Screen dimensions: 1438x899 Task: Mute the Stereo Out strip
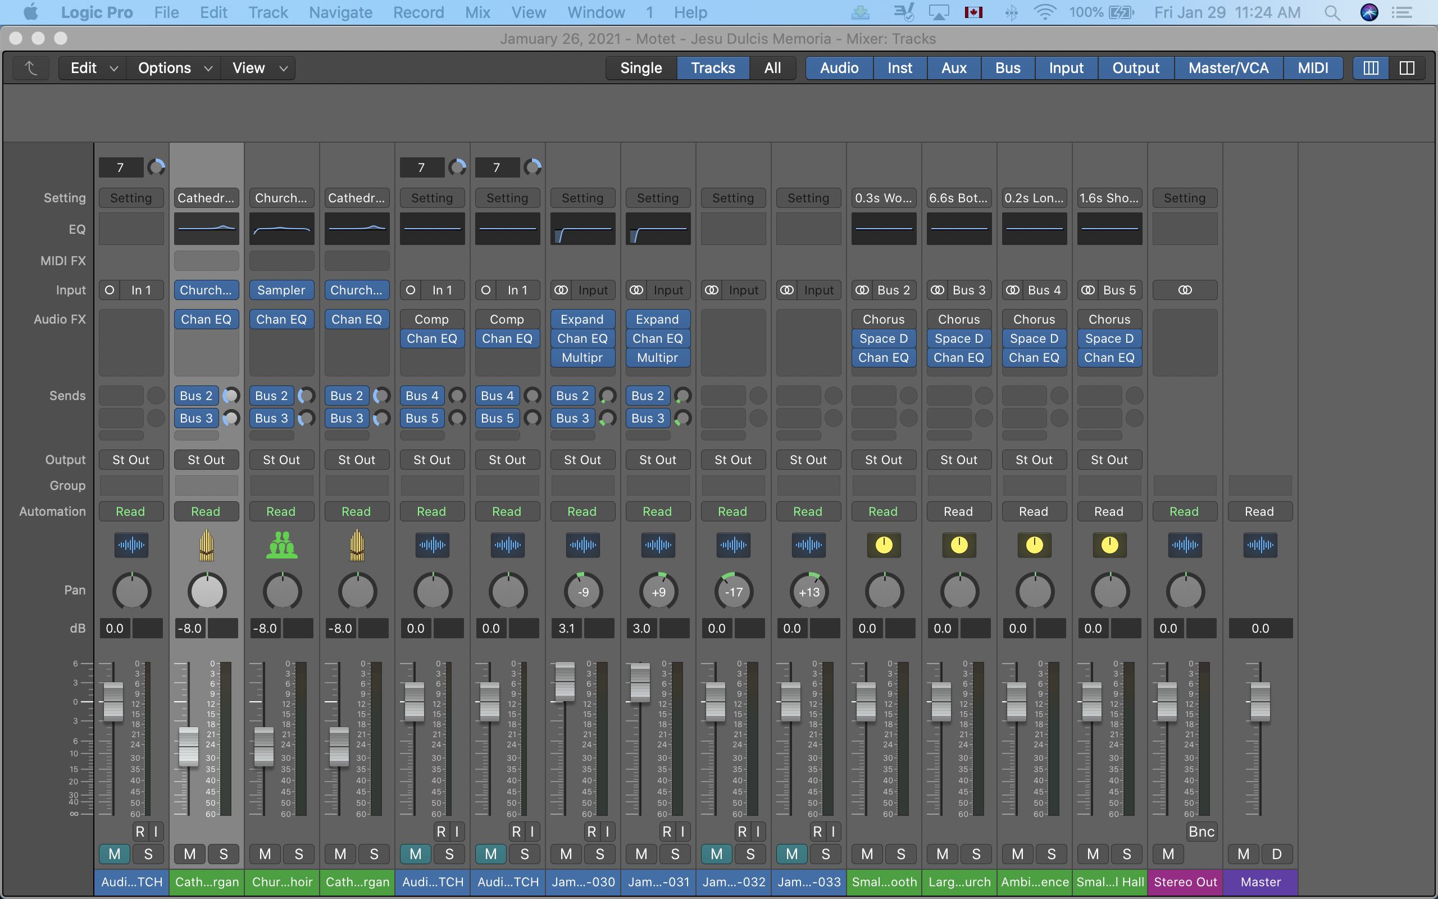[1168, 855]
